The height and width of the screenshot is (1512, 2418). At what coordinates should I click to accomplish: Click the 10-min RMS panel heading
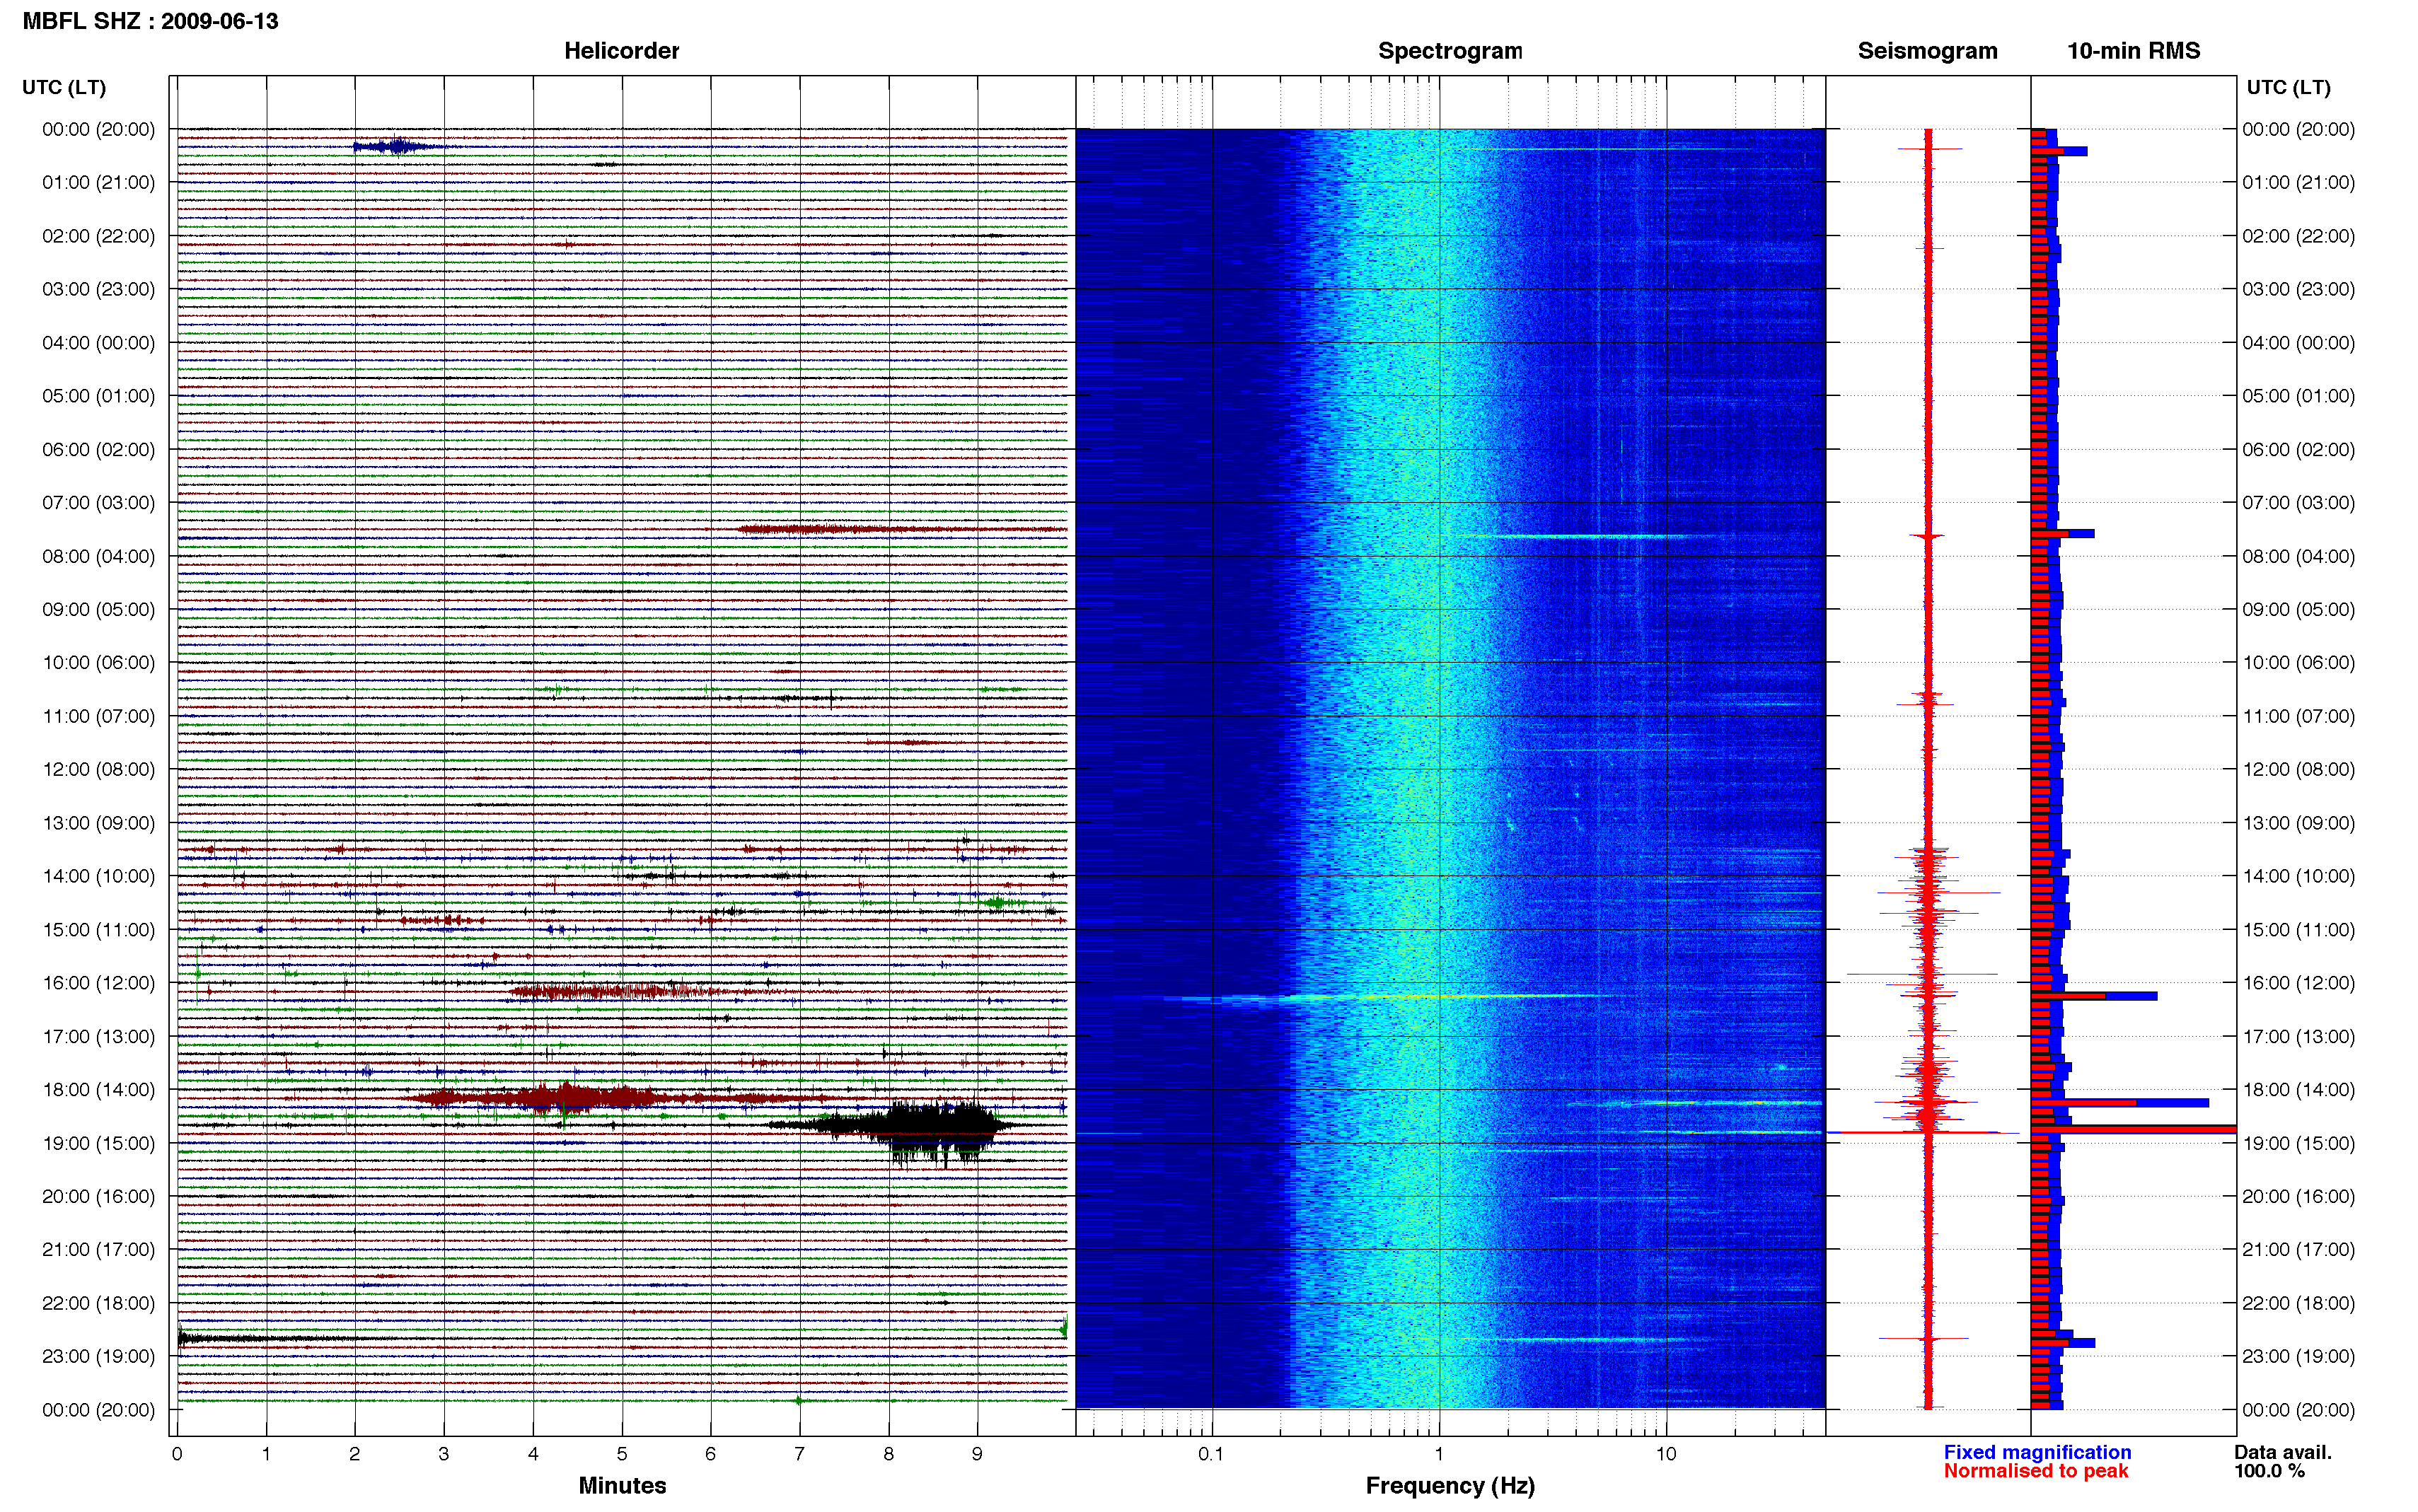[x=2133, y=51]
